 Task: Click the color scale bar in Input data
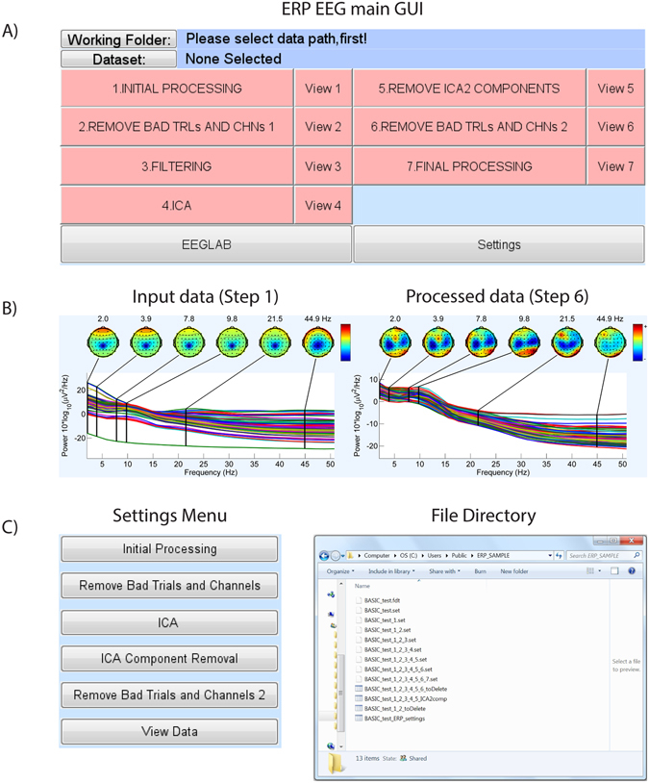point(345,342)
